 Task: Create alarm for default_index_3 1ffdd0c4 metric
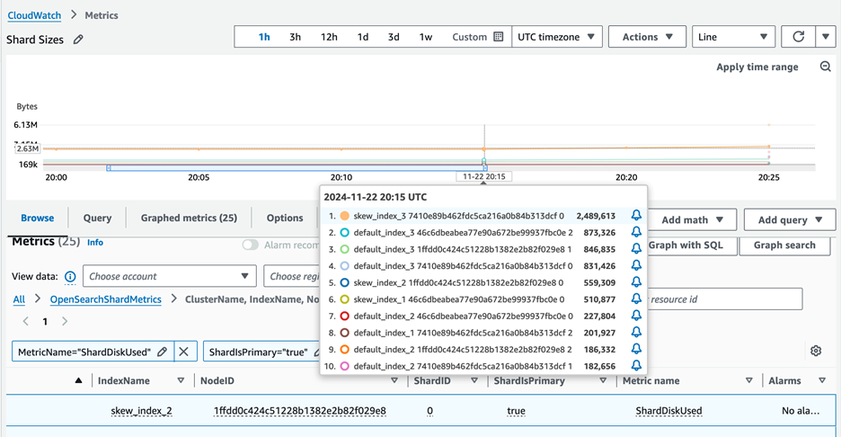636,248
